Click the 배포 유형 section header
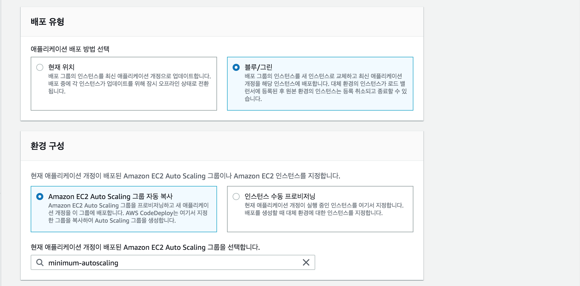The image size is (580, 286). (47, 22)
